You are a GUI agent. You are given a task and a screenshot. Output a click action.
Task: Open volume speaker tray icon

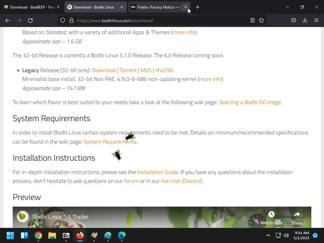click(286, 235)
